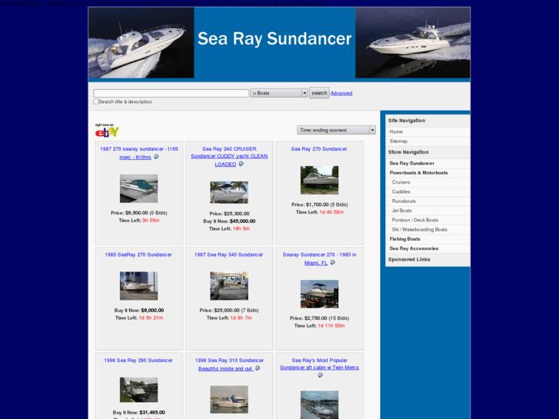This screenshot has height=419, width=559.
Task: Open Sea Ray Accessories category
Action: (x=414, y=248)
